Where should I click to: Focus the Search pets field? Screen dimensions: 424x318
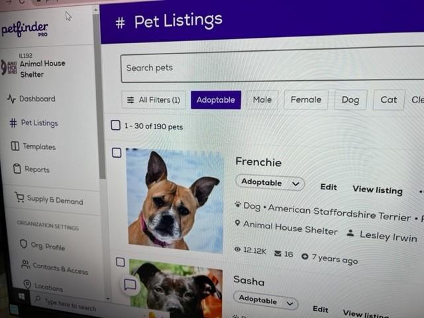click(x=272, y=67)
